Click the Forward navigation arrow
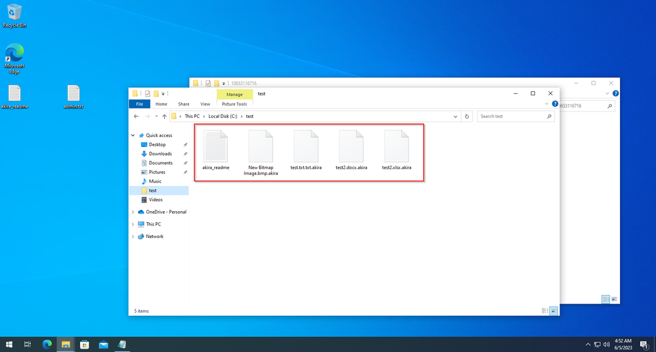Viewport: 656px width, 352px height. pos(147,117)
